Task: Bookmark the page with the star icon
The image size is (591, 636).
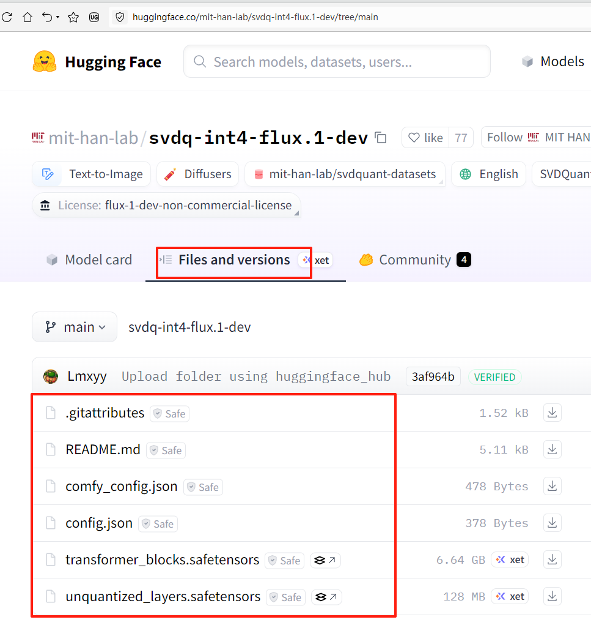Action: click(73, 17)
